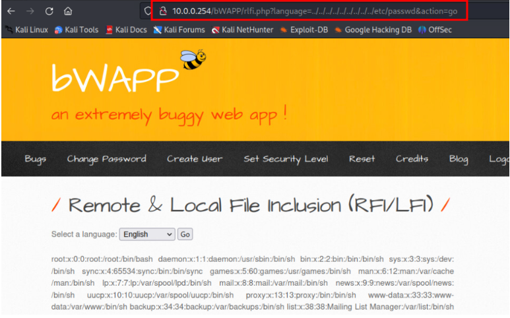Click the 'Select a language:' label
Screen dimensions: 510x318
84,234
